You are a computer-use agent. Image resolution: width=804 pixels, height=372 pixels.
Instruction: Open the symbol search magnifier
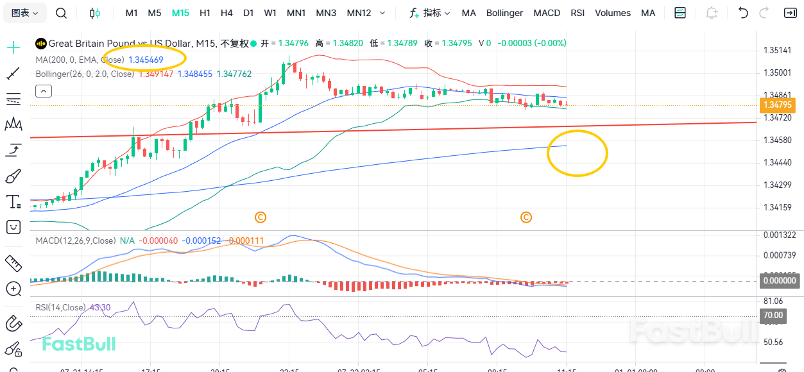(x=61, y=13)
